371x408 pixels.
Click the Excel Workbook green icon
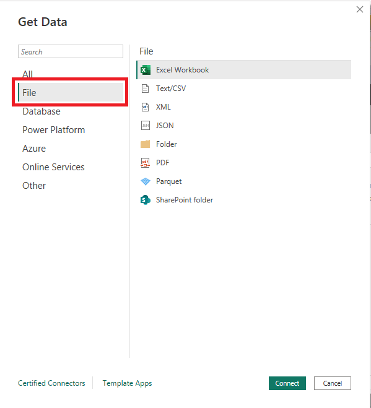tap(146, 70)
